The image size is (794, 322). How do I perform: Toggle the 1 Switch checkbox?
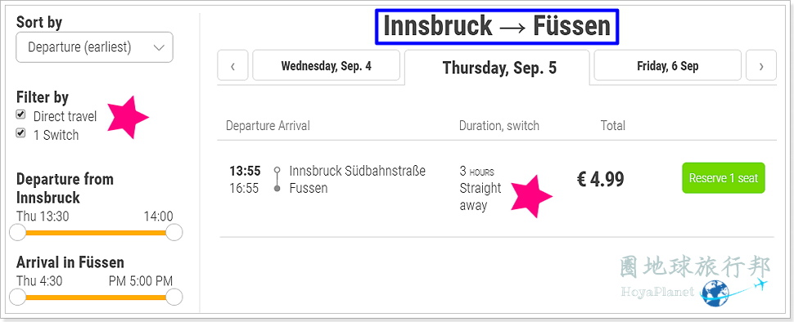[x=20, y=133]
